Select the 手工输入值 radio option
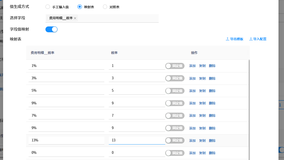Viewport: 284px width, 160px height. click(48, 7)
